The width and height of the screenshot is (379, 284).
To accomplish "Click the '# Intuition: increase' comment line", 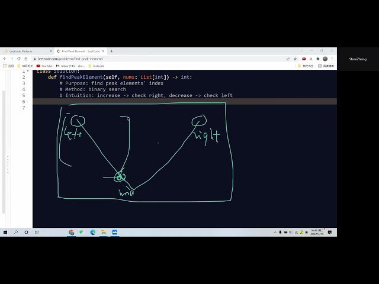I will tap(146, 95).
